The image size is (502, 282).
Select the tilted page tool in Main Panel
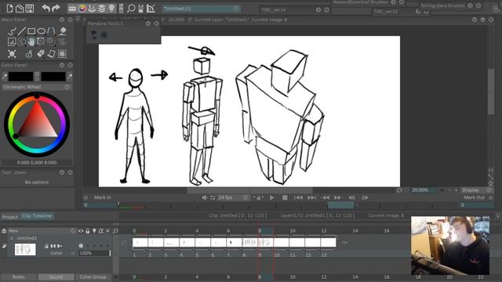coord(51,54)
